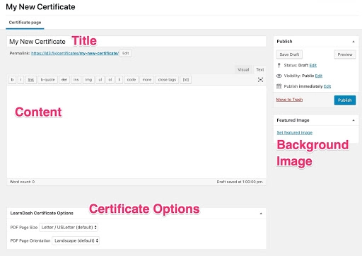The image size is (362, 256).
Task: Insert img tag
Action: click(x=88, y=80)
